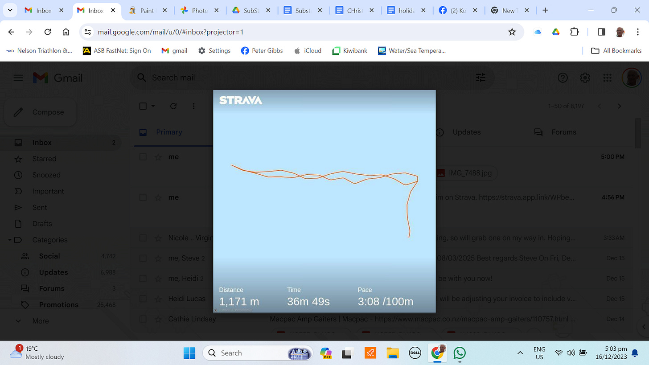Click the Gmail Search mail field

(312, 78)
